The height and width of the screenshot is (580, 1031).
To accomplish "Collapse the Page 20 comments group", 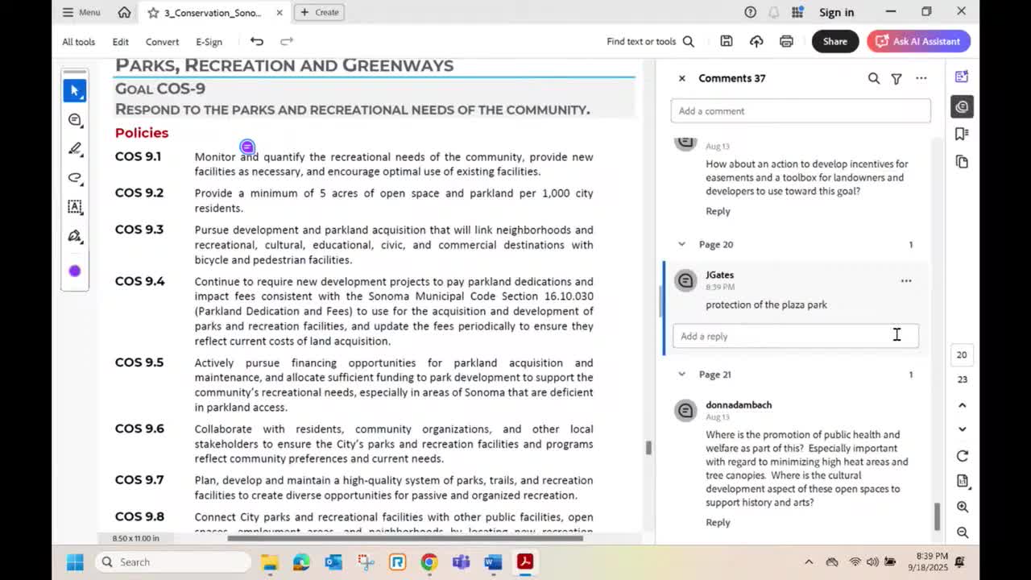I will [x=681, y=244].
